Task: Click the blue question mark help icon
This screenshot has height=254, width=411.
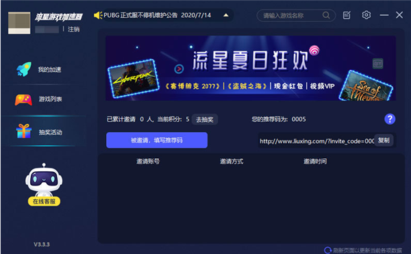Action: pyautogui.click(x=390, y=119)
